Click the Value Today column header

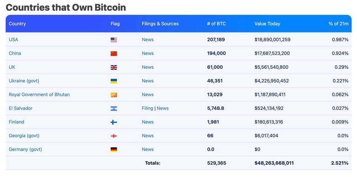pos(267,24)
